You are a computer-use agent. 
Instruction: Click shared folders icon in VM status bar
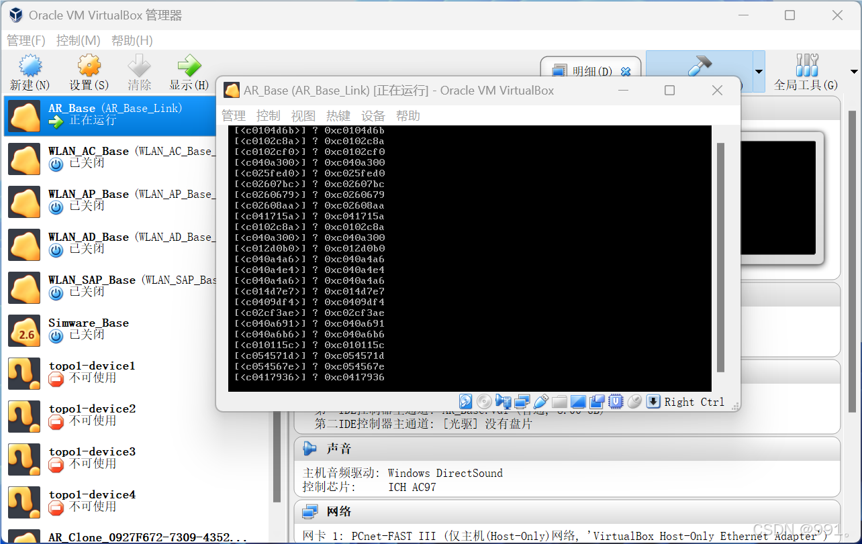click(x=559, y=402)
